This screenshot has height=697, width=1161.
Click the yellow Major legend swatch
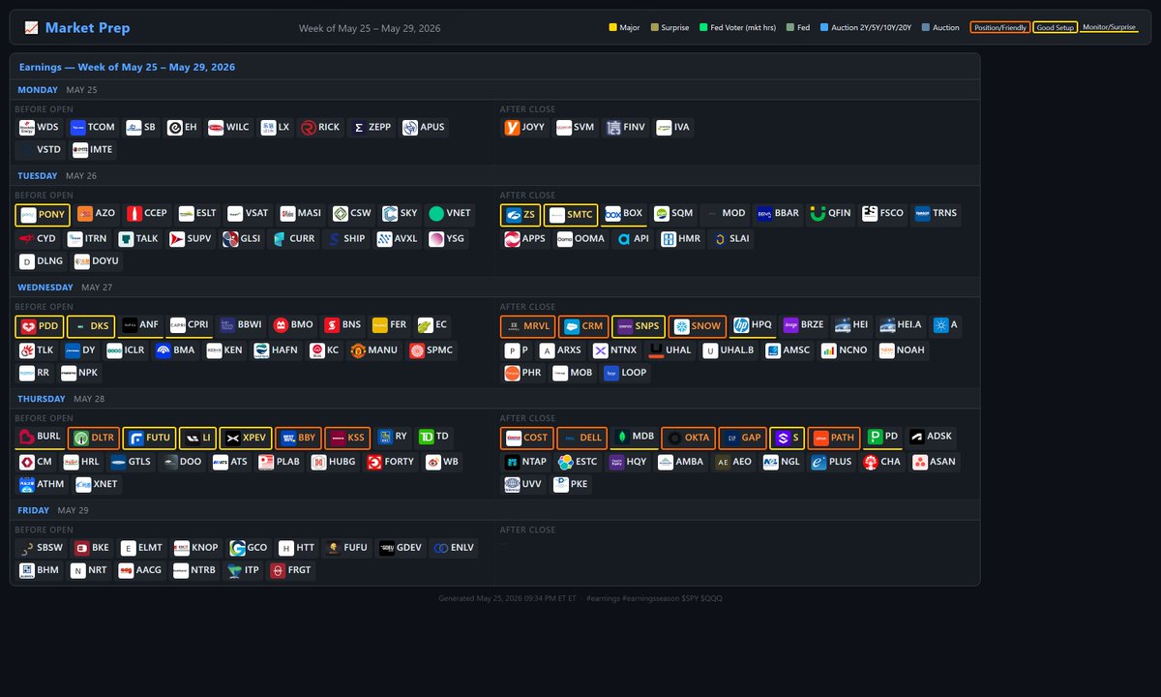[611, 28]
